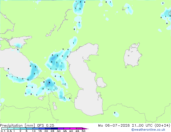This screenshot has width=171, height=132.
Task: Click the 20–25 mm legend color segment
Action: click(48, 128)
